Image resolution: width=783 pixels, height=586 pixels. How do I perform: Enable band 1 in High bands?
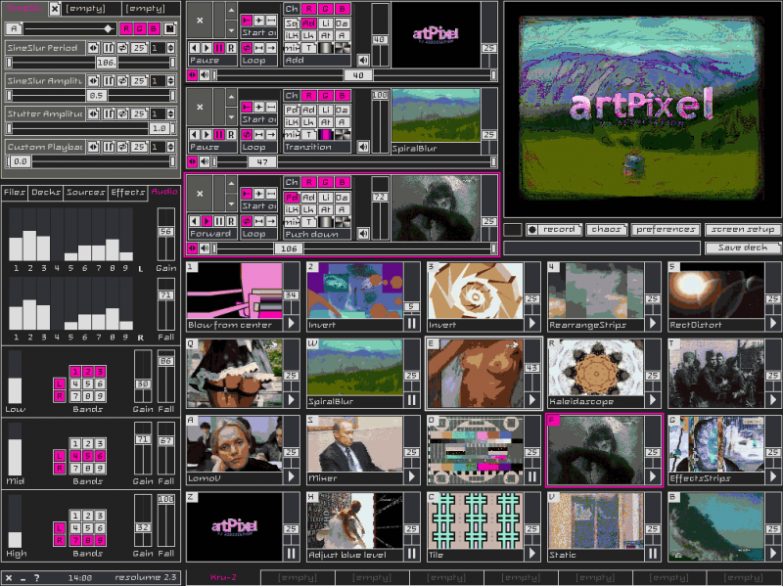point(75,516)
